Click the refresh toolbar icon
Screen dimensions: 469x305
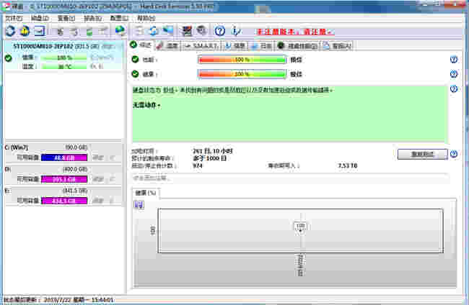coord(10,31)
